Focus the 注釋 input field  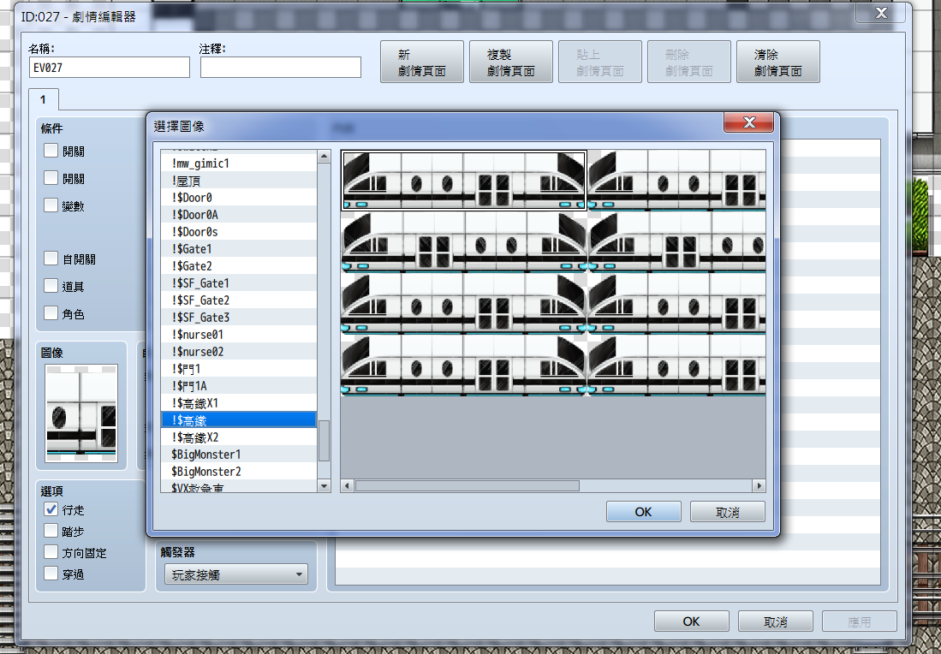coord(281,68)
